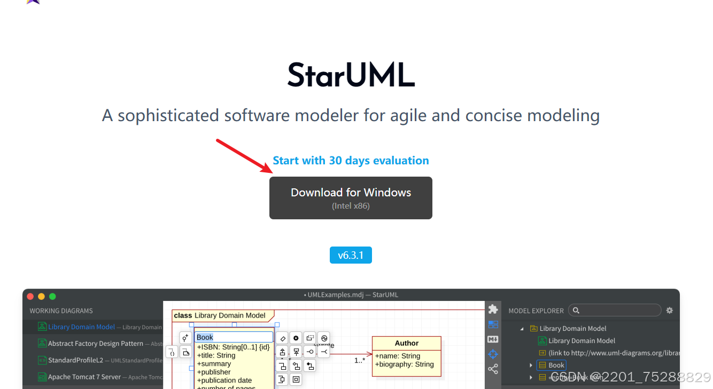Open Extensions puzzle-piece icon in sidebar
This screenshot has width=713, height=389.
pos(493,309)
